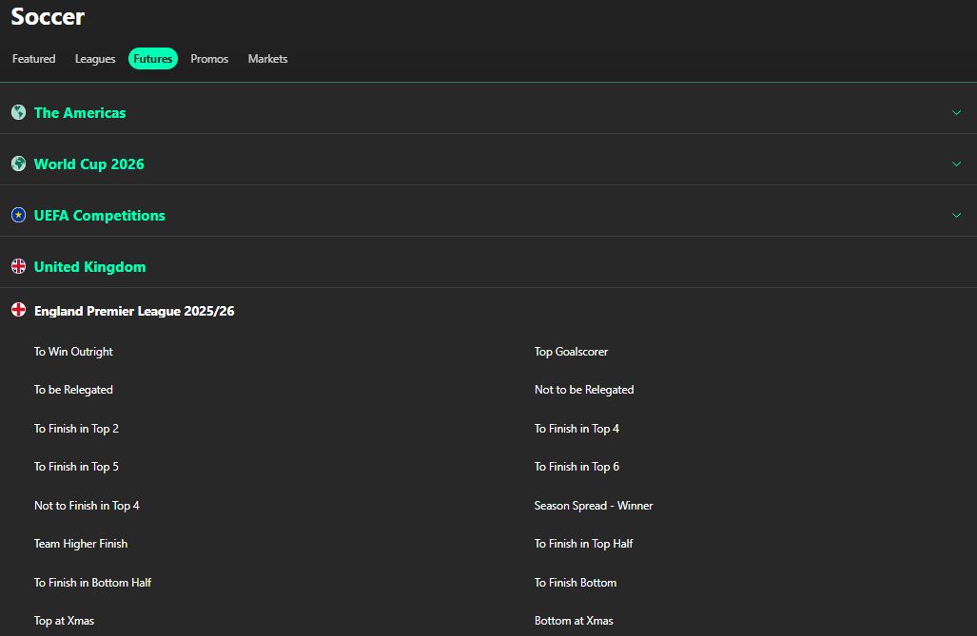This screenshot has width=977, height=636.
Task: Open the To Win Outright market
Action: pyautogui.click(x=73, y=351)
